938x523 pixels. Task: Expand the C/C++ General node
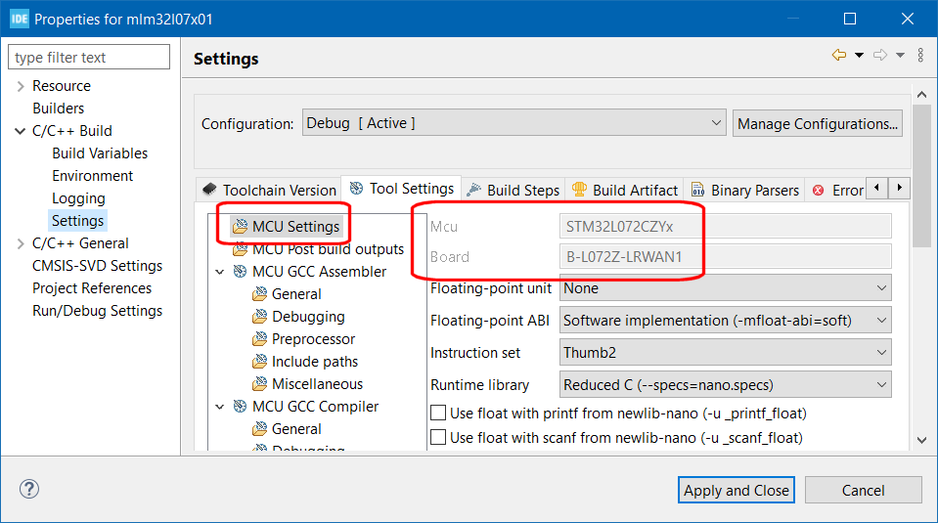(x=21, y=243)
